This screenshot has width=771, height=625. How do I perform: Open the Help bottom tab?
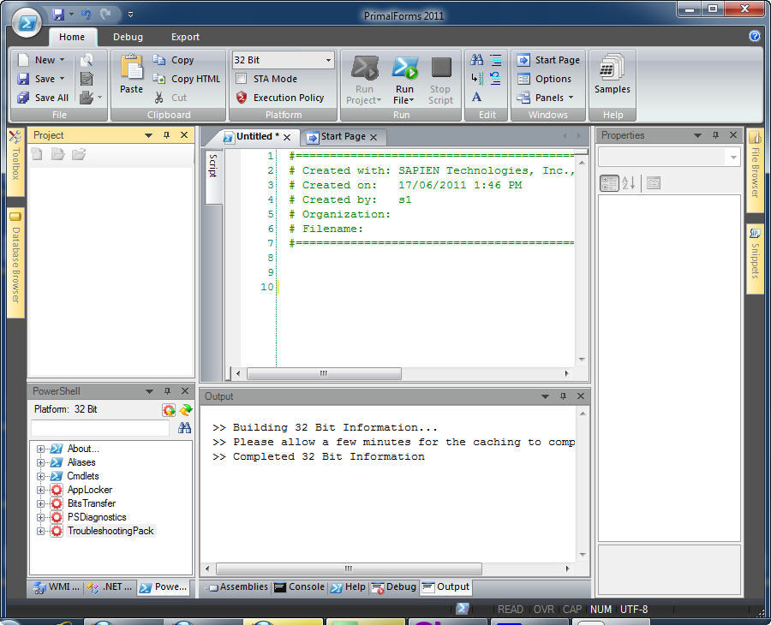coord(348,587)
